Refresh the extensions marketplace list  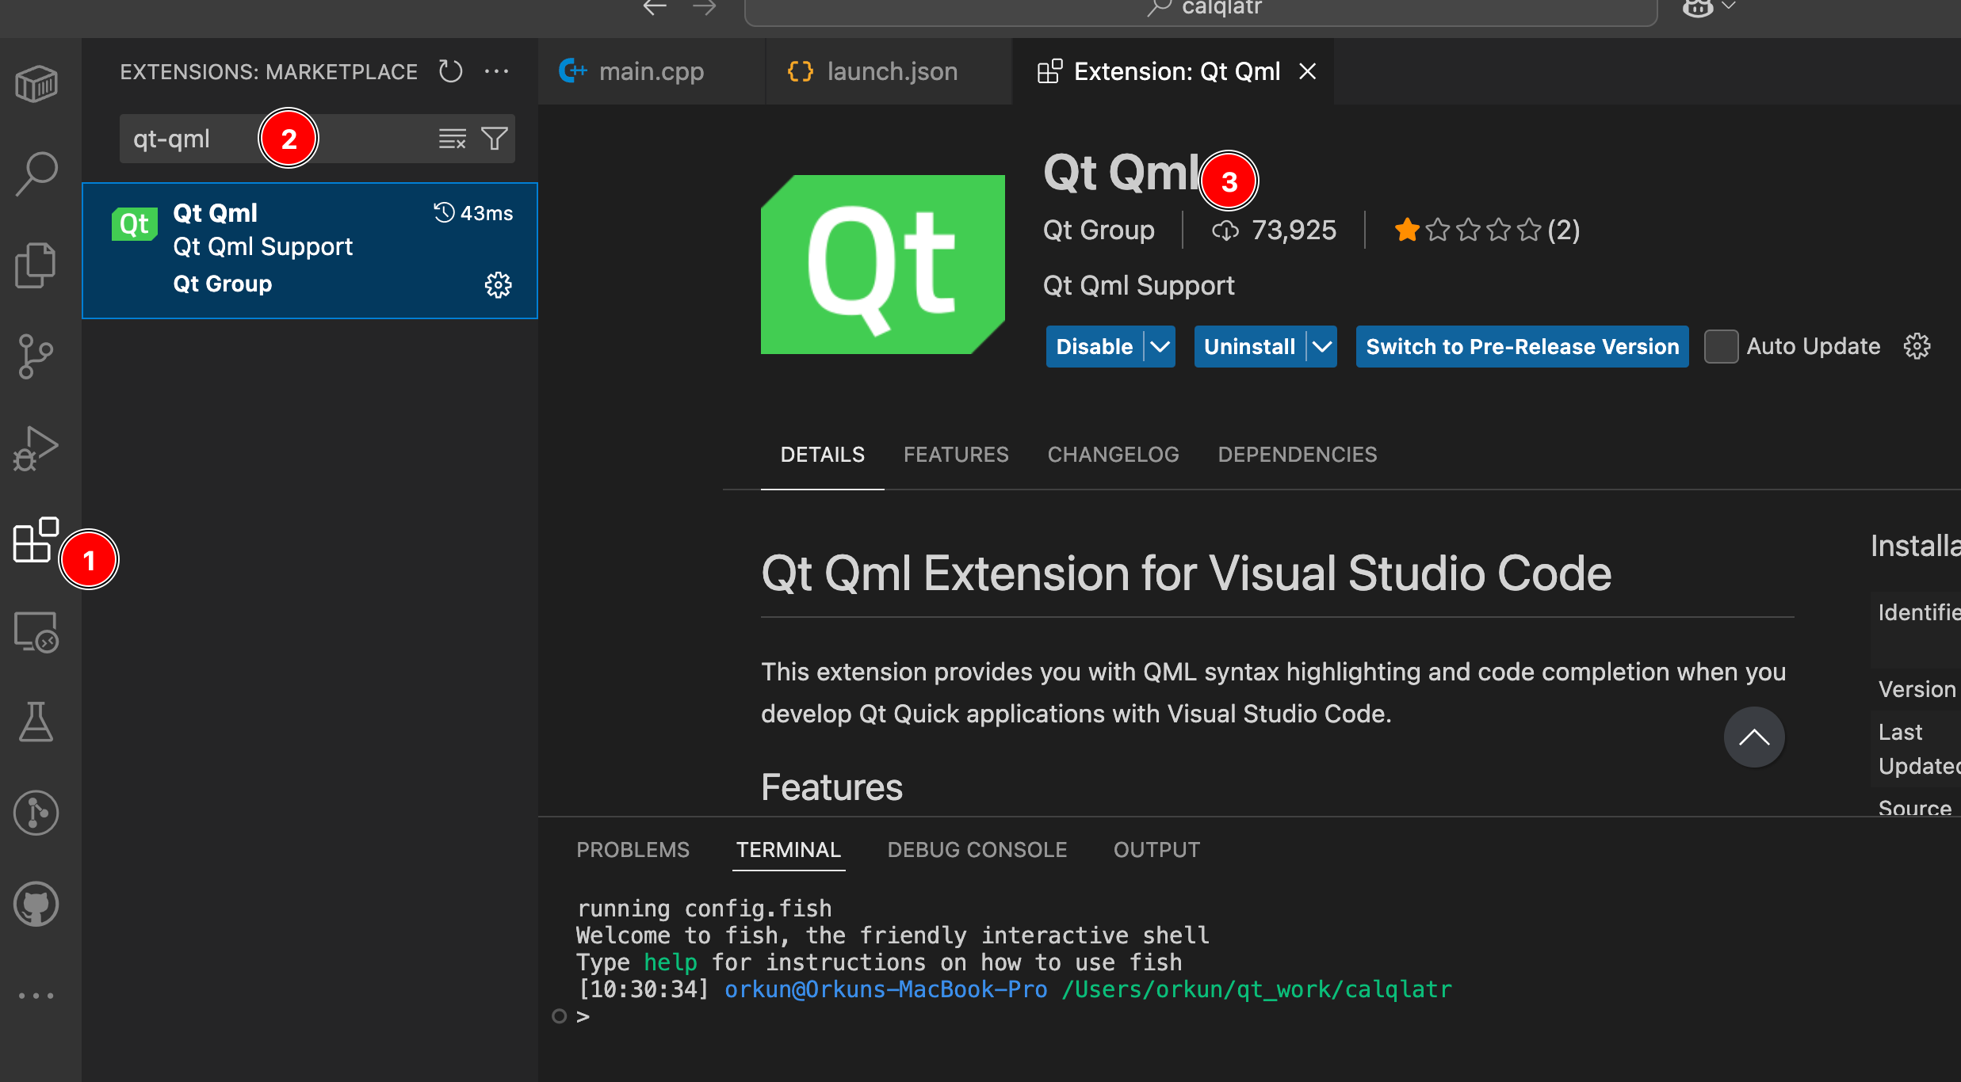click(450, 71)
